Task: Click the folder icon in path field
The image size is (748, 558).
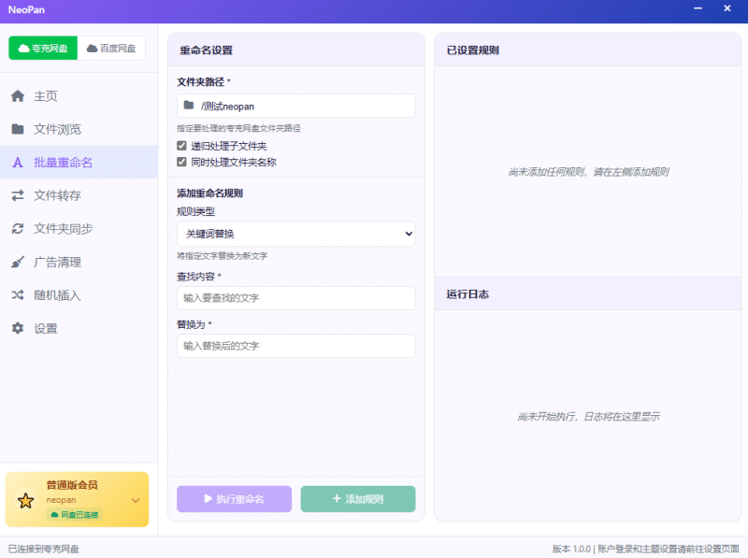Action: 189,106
